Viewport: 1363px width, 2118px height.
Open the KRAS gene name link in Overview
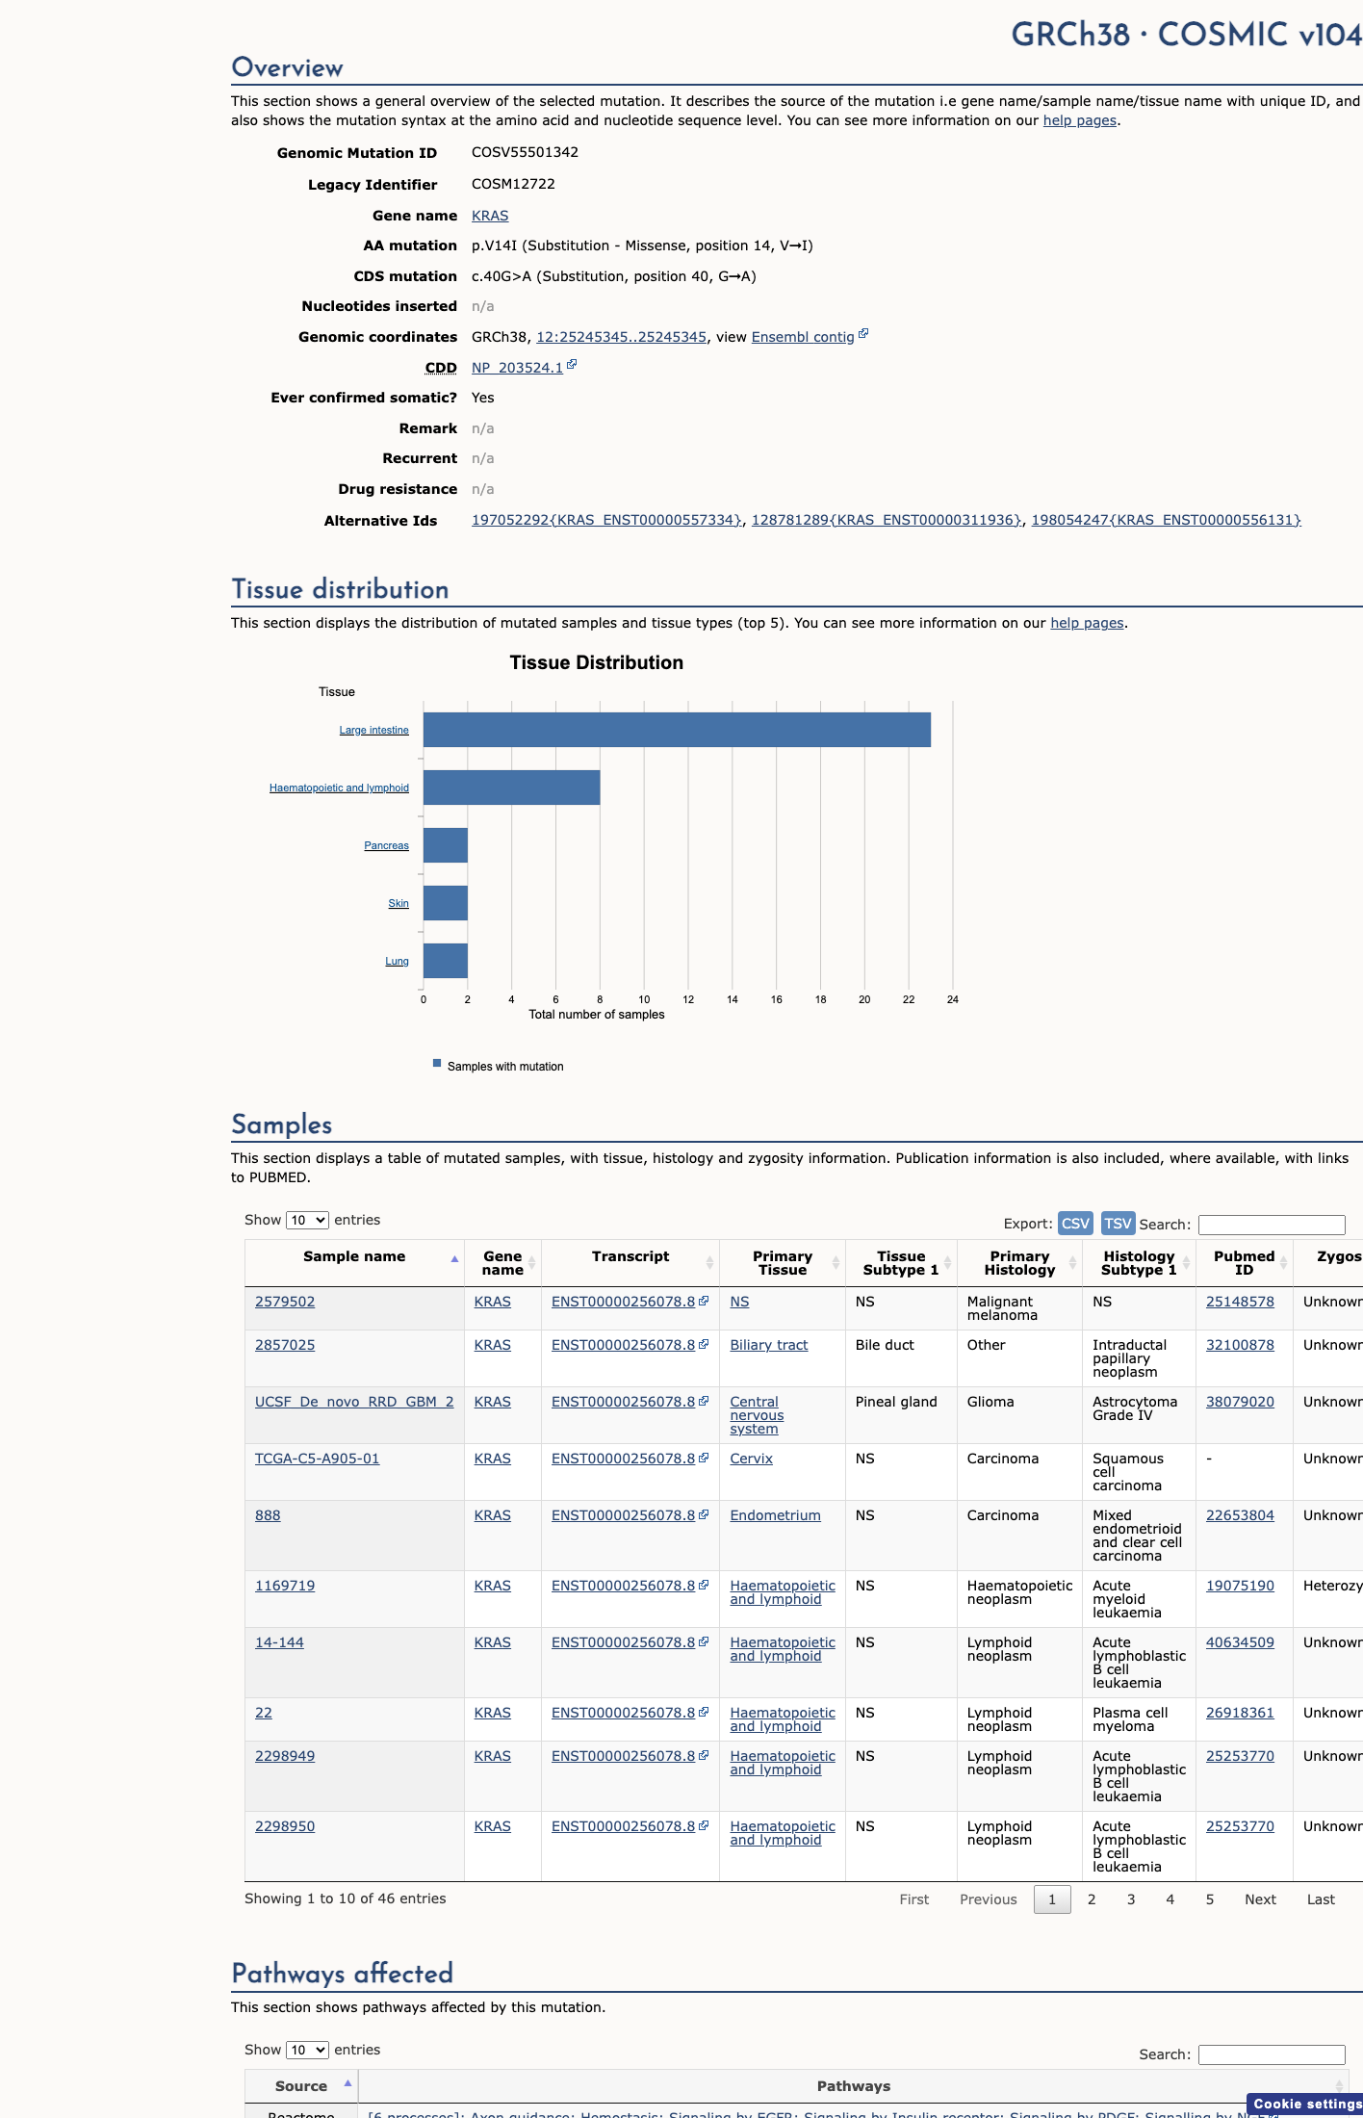(x=490, y=216)
